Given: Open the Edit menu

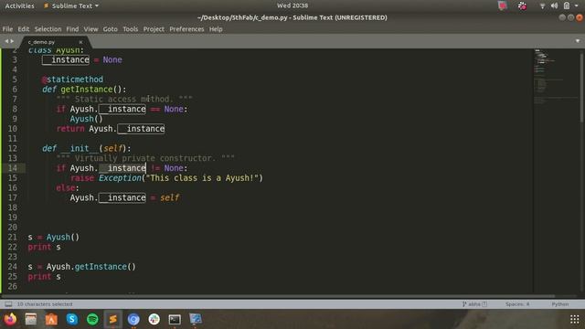Looking at the screenshot, I should [x=23, y=29].
